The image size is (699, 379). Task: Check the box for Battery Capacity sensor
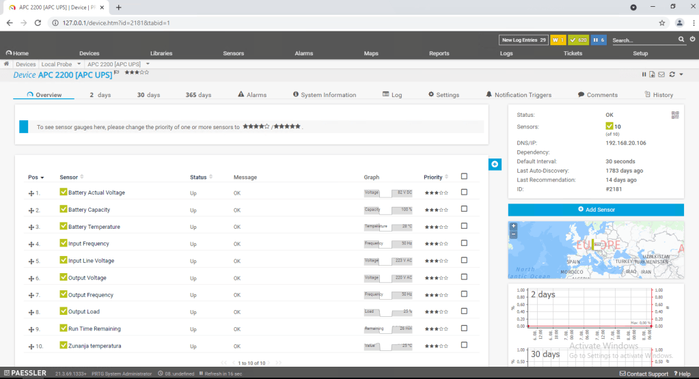click(464, 209)
